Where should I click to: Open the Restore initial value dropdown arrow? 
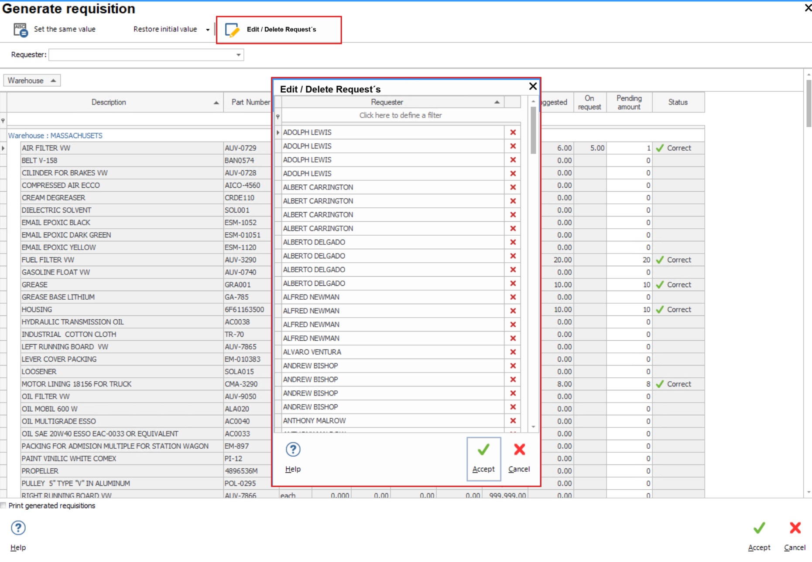point(208,30)
